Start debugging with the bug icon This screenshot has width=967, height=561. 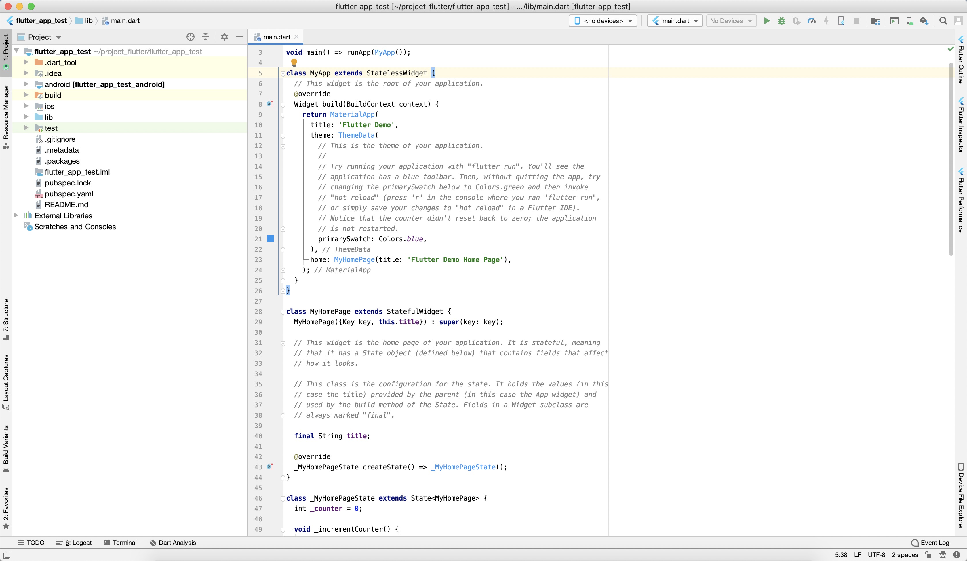click(781, 21)
